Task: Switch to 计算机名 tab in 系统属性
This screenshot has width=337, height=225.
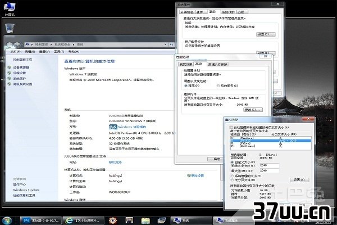Action: 187,12
